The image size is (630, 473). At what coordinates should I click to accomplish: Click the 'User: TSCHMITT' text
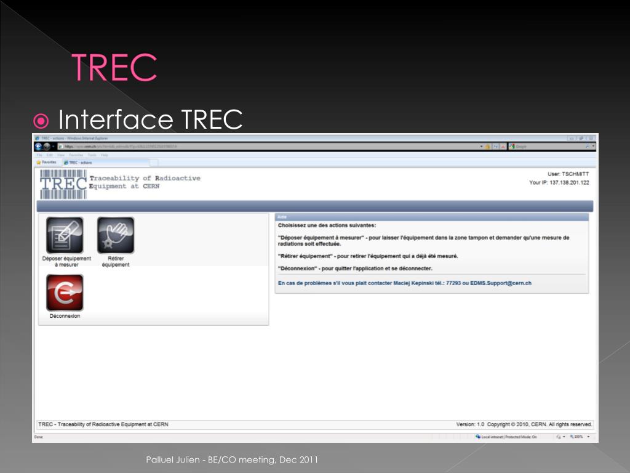[568, 174]
